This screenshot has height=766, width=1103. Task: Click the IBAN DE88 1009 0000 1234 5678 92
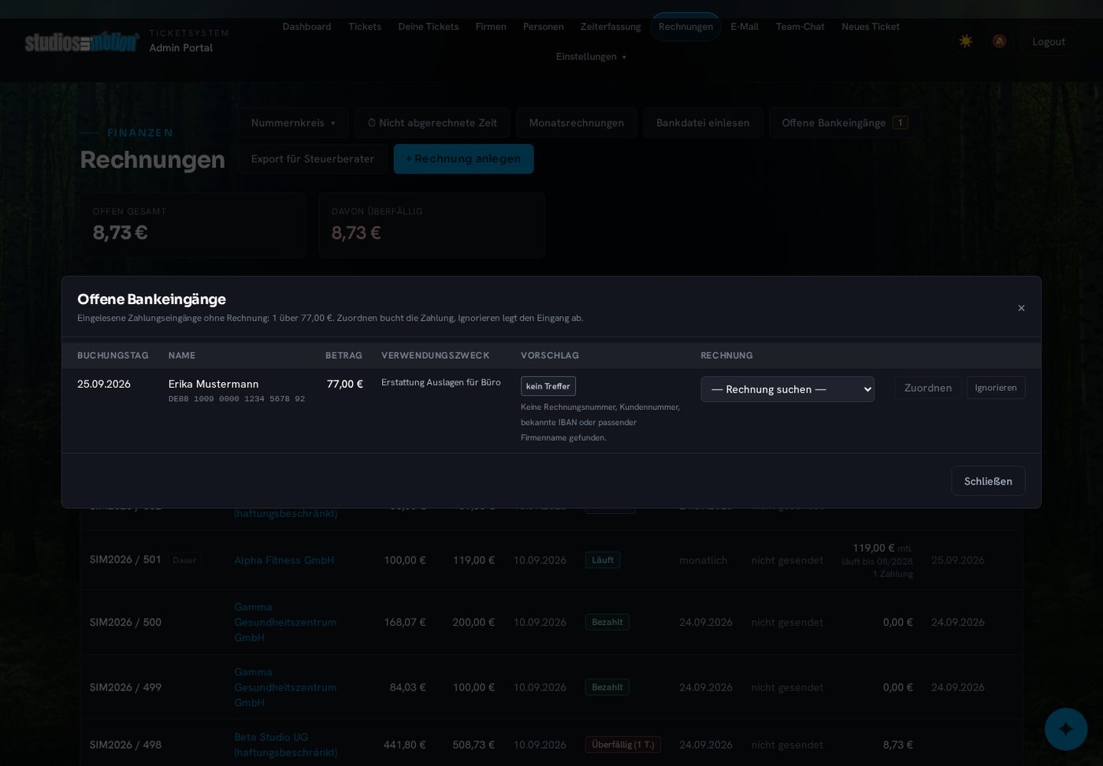pos(236,399)
